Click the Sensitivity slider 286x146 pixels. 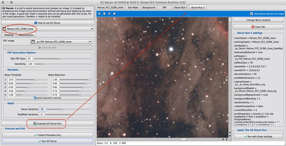[x=63, y=64]
